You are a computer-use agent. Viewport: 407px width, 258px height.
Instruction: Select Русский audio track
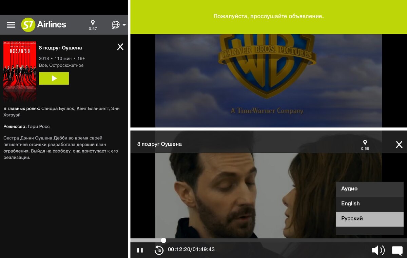(370, 219)
